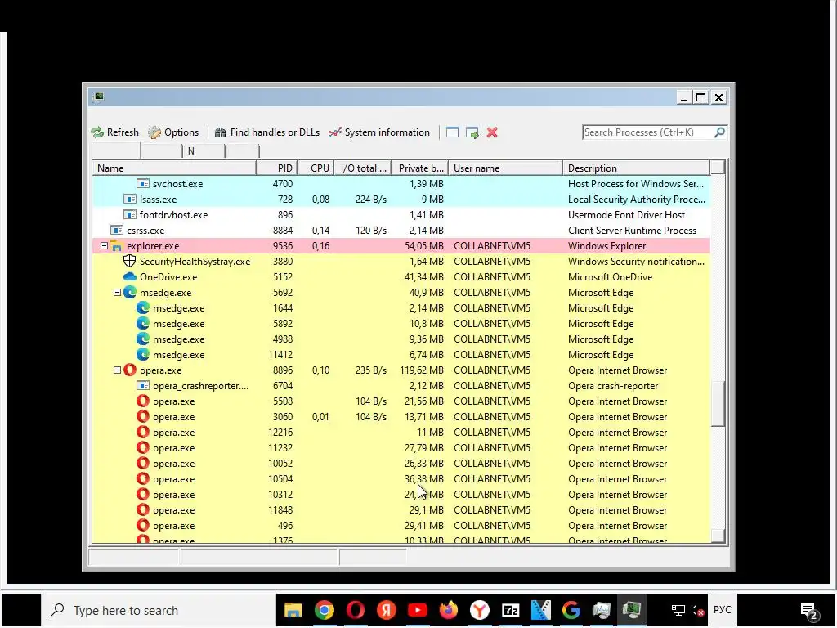Click the Opera icon for PID 5508
This screenshot has width=837, height=628.
142,401
